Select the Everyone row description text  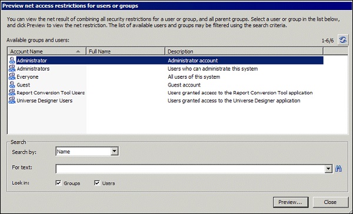pos(194,77)
